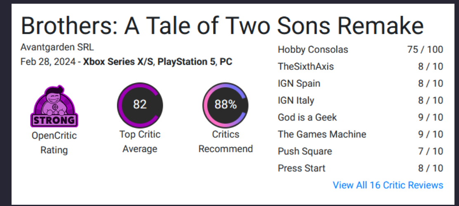
Task: Click the Push Square 7 / 10 score
Action: (431, 151)
